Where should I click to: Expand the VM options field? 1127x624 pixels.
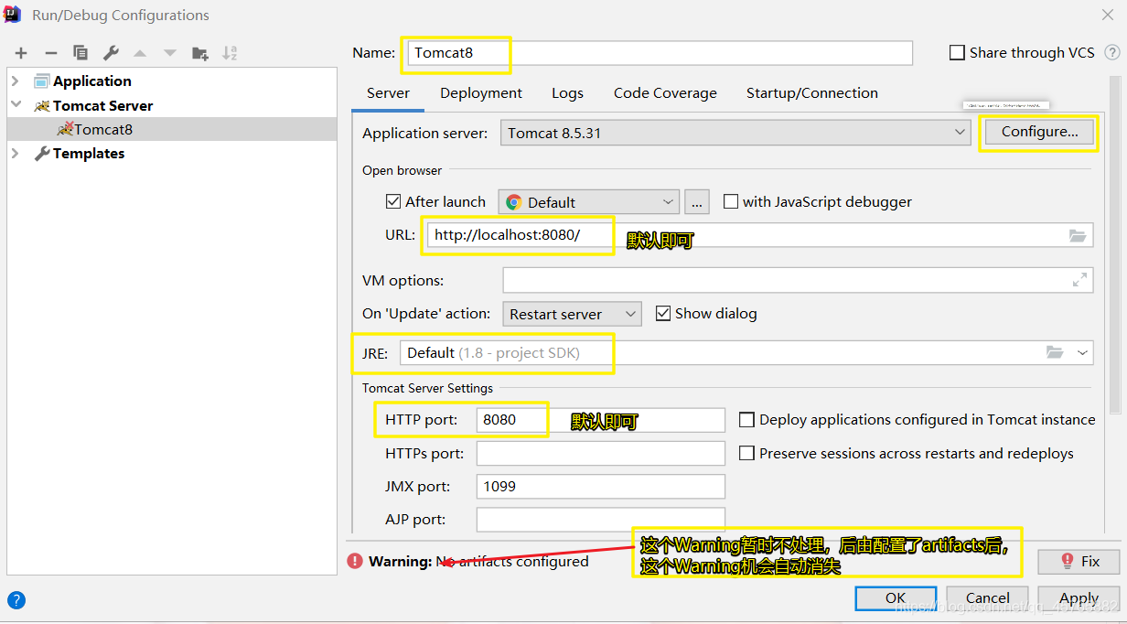click(x=1079, y=280)
